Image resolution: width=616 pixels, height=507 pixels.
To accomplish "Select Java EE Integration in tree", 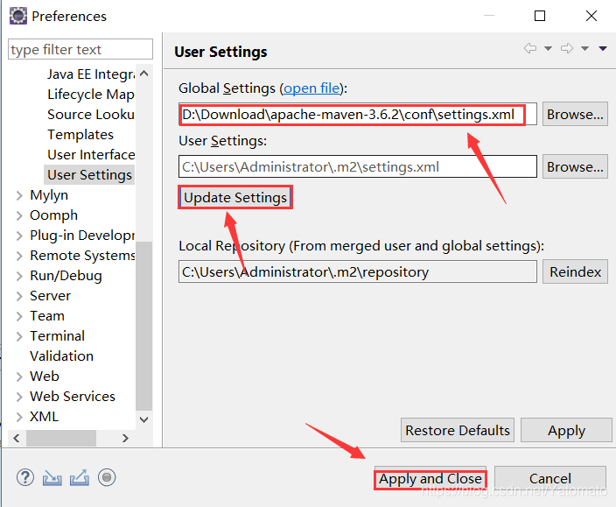I will pos(91,74).
